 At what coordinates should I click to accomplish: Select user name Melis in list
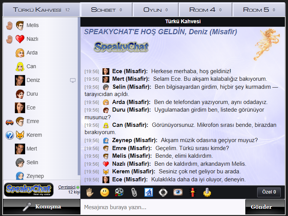point(32,25)
